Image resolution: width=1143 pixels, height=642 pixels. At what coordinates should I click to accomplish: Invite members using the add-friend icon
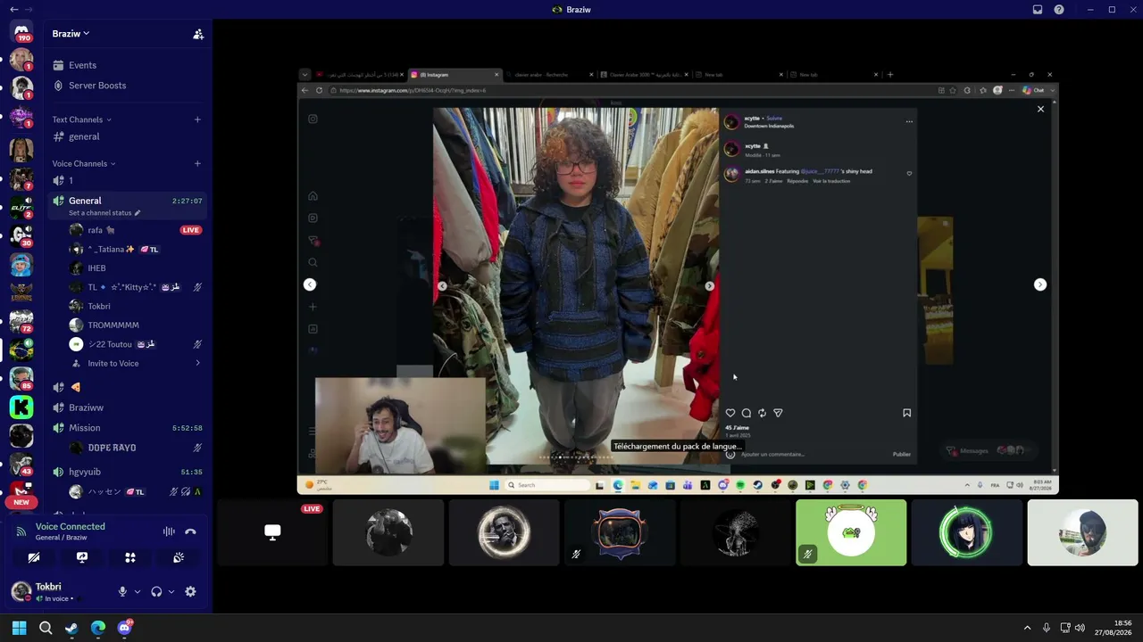coord(198,34)
